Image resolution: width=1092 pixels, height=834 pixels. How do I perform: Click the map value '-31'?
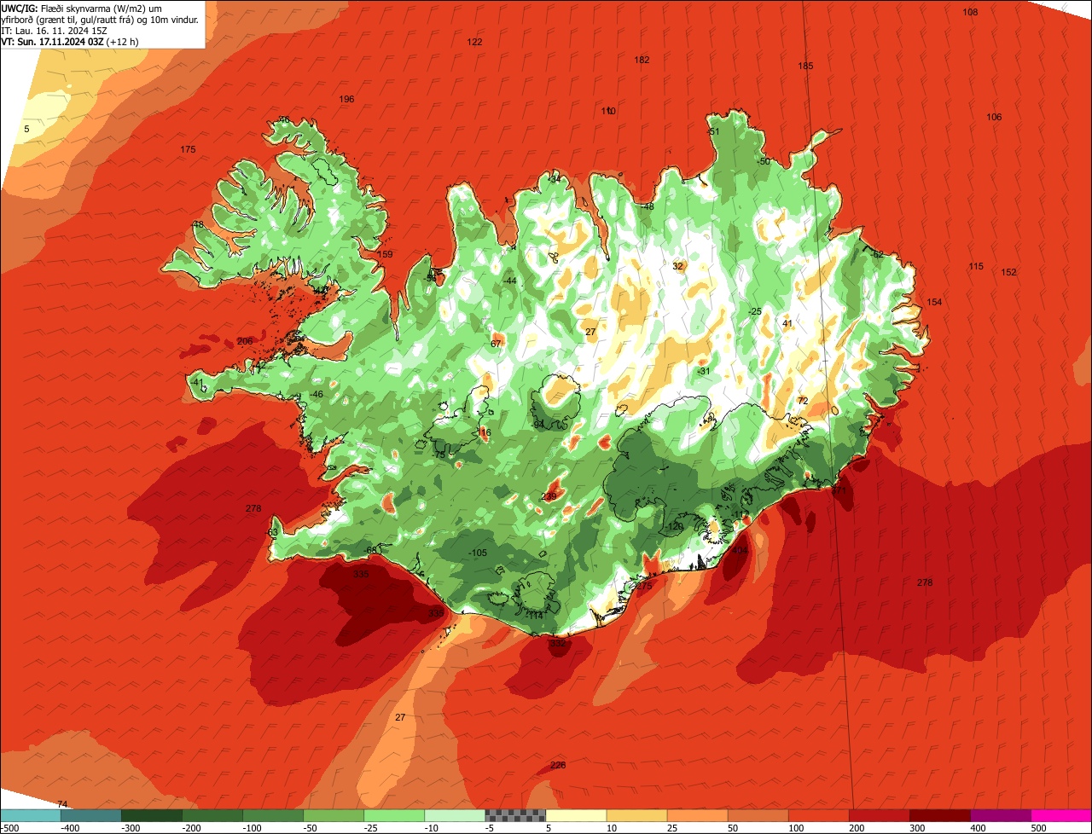703,371
